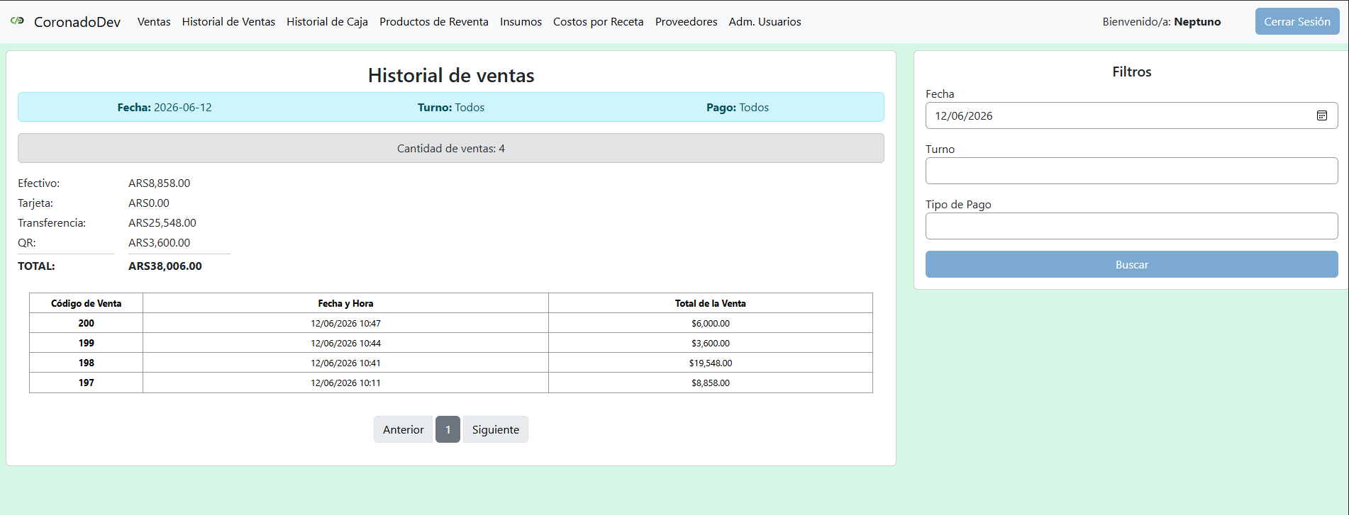Viewport: 1349px width, 515px height.
Task: Click the Transferencia amount ARS25,548.00
Action: tap(162, 222)
